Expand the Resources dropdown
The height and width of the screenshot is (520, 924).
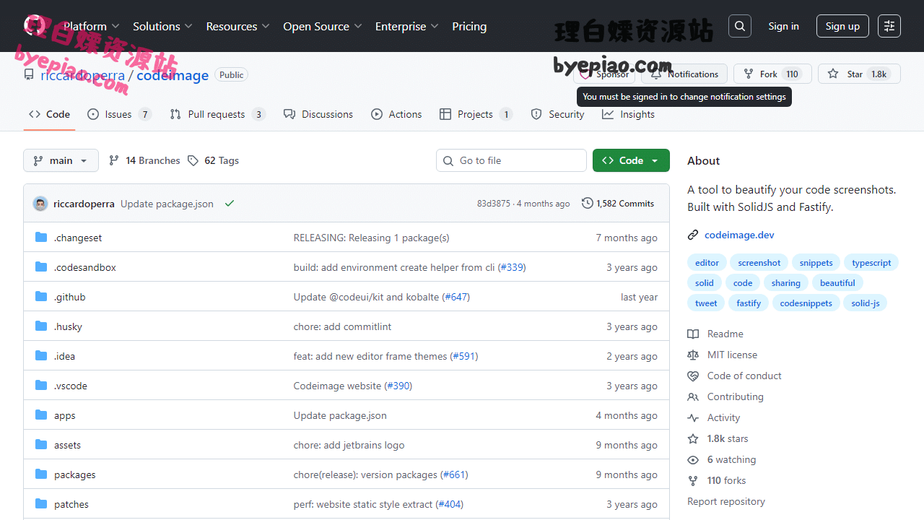click(237, 26)
